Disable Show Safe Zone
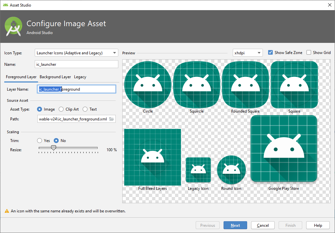 (x=270, y=52)
